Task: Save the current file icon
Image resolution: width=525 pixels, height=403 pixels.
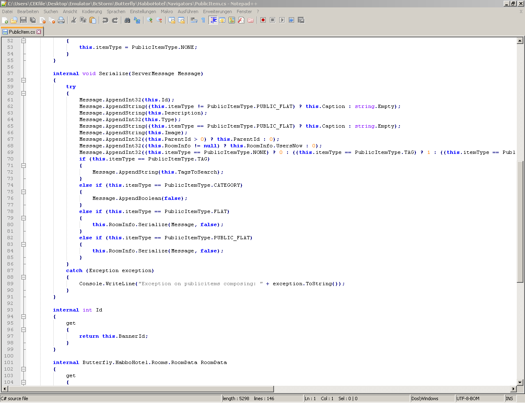Action: [x=23, y=20]
